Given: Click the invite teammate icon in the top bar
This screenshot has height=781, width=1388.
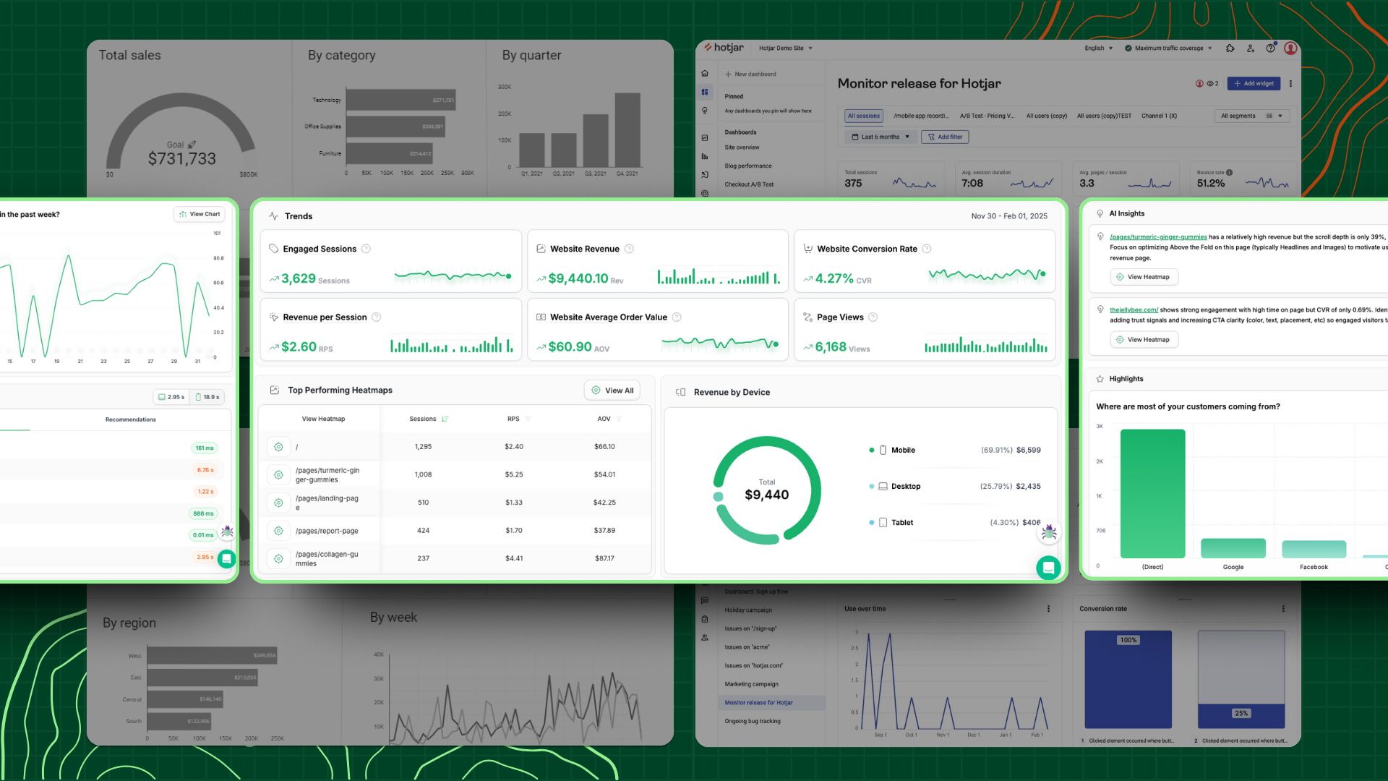Looking at the screenshot, I should click(x=1251, y=48).
